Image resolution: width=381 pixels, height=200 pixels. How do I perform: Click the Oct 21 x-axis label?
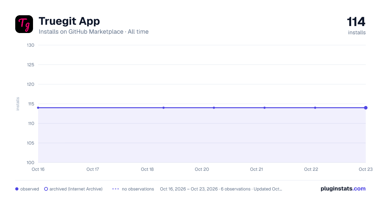tap(257, 169)
